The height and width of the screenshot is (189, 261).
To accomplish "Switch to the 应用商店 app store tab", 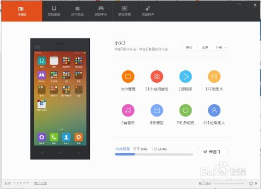I will [x=77, y=11].
